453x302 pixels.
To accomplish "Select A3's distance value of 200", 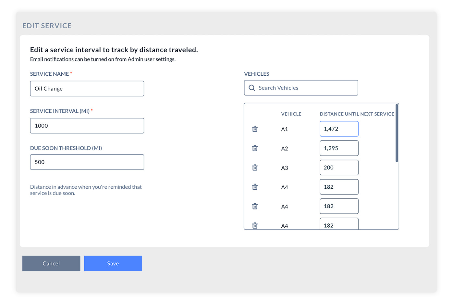I will 339,167.
